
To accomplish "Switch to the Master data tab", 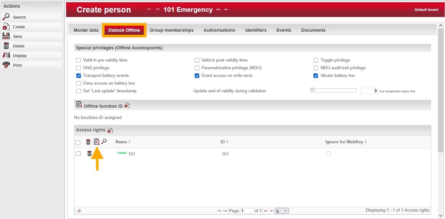I will click(x=86, y=30).
